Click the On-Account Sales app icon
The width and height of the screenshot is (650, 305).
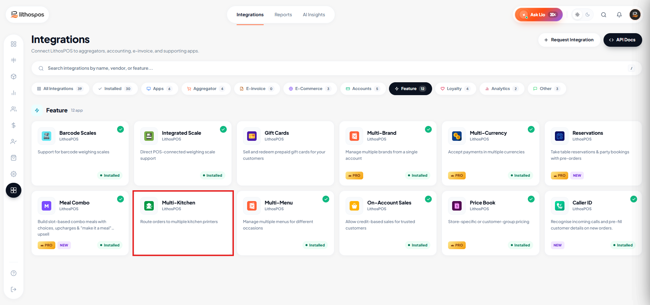pyautogui.click(x=354, y=206)
